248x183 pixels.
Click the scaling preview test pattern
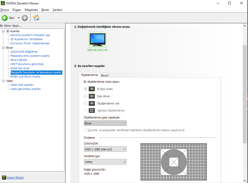[173, 162]
